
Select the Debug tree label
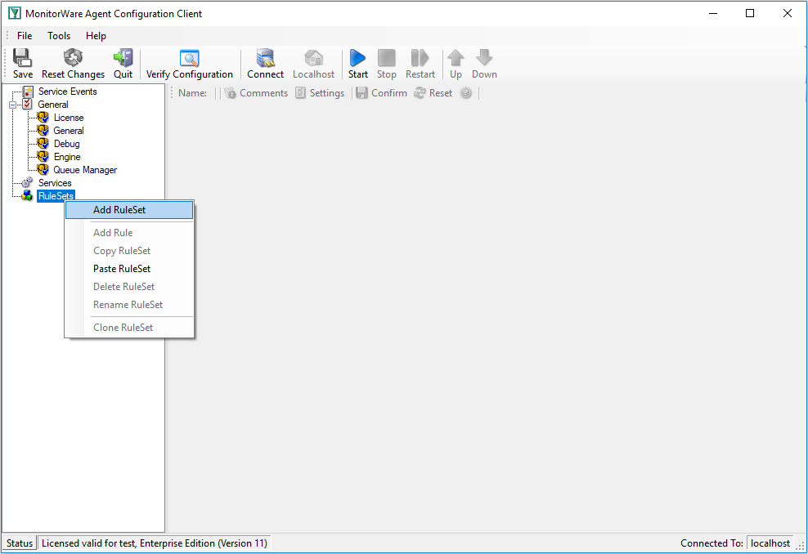pyautogui.click(x=66, y=144)
